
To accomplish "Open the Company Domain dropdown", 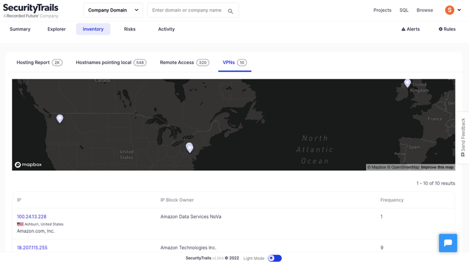I will point(113,10).
